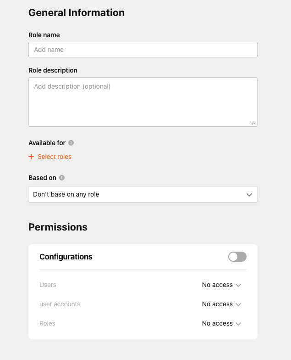291x360 pixels.
Task: Open the Users access level dropdown
Action: click(222, 285)
